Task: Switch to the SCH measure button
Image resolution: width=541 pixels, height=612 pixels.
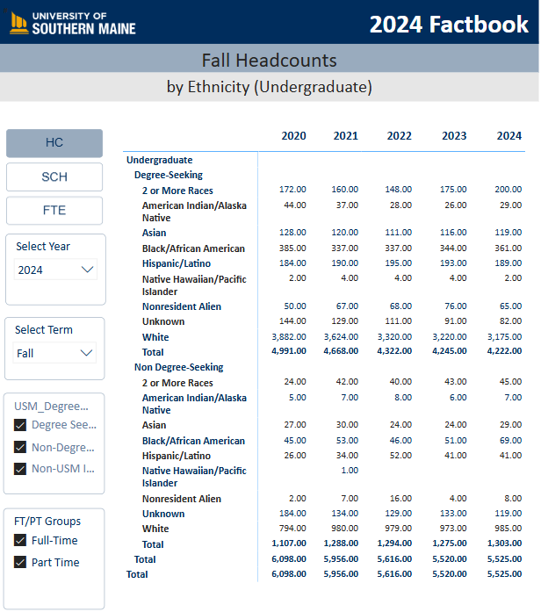Action: tap(54, 176)
